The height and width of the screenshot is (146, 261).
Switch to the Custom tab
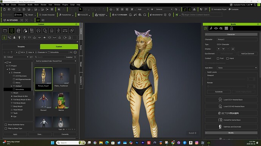(59, 47)
